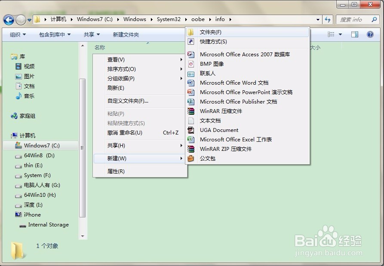The image size is (384, 266).
Task: Click the magnifier search icon
Action: pos(374,19)
